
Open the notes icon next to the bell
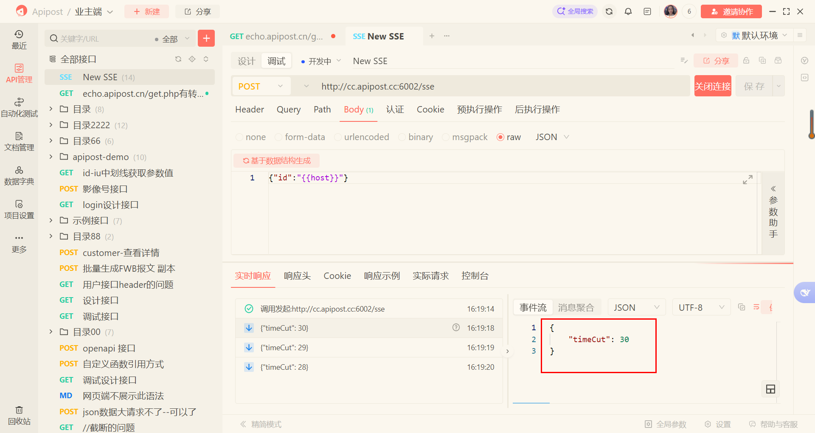[647, 11]
